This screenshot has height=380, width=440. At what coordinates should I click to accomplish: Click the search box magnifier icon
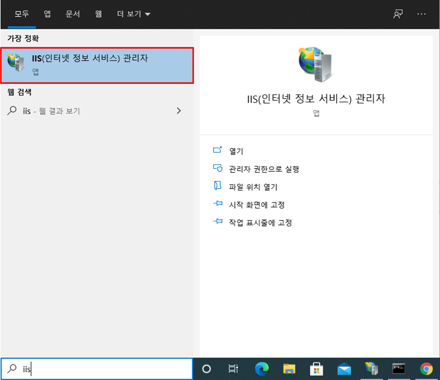pyautogui.click(x=12, y=368)
